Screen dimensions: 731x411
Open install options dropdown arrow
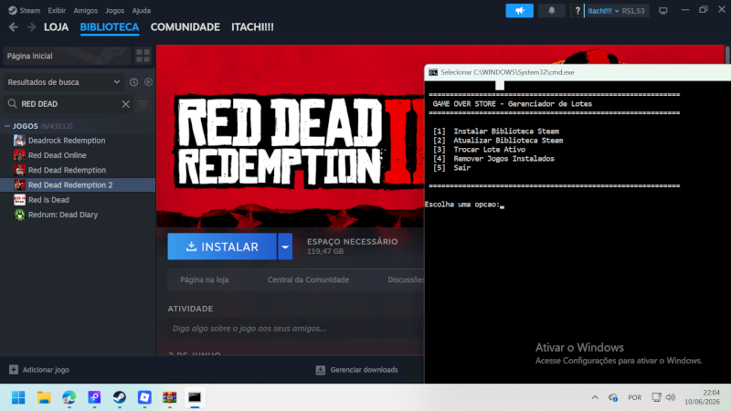285,247
